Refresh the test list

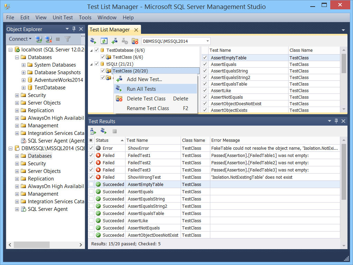[104, 41]
